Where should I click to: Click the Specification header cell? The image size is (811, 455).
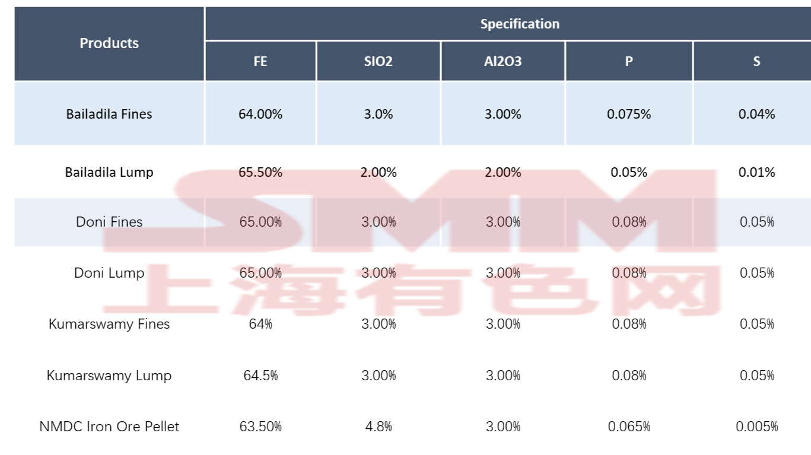(x=520, y=24)
